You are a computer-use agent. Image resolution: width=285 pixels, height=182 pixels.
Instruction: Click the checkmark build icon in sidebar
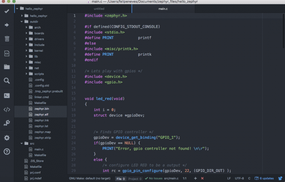[7, 11]
